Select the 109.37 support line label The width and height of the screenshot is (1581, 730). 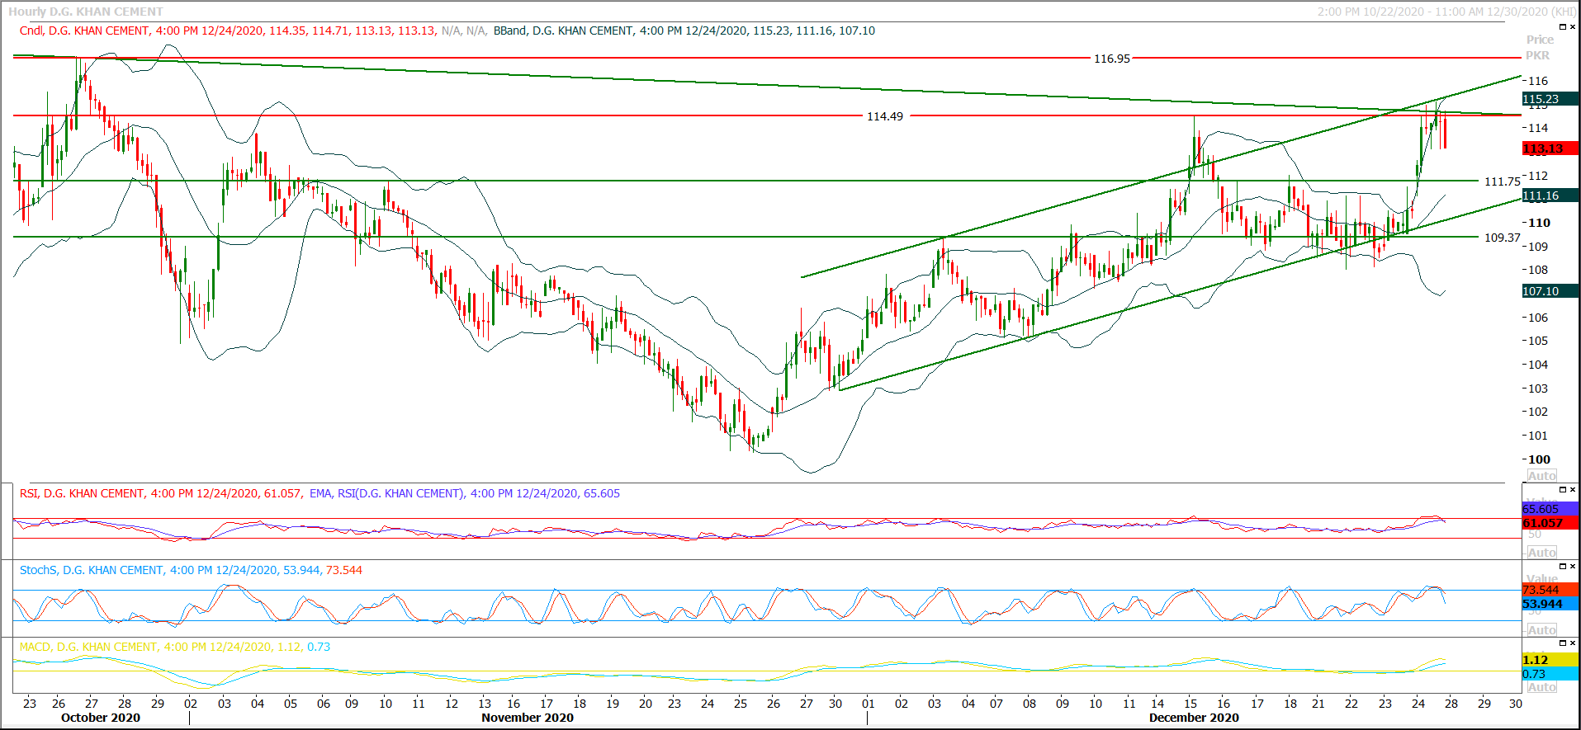[1502, 238]
